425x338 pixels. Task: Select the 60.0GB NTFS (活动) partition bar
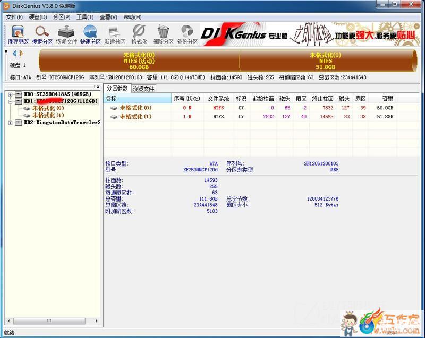pos(139,61)
